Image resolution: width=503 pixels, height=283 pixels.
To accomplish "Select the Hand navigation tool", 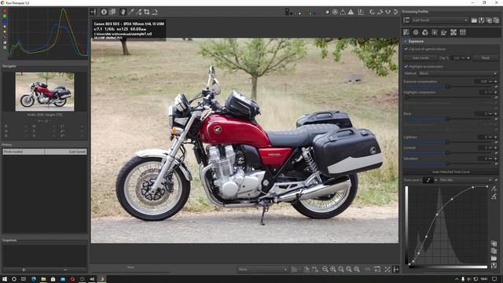I will 123,12.
